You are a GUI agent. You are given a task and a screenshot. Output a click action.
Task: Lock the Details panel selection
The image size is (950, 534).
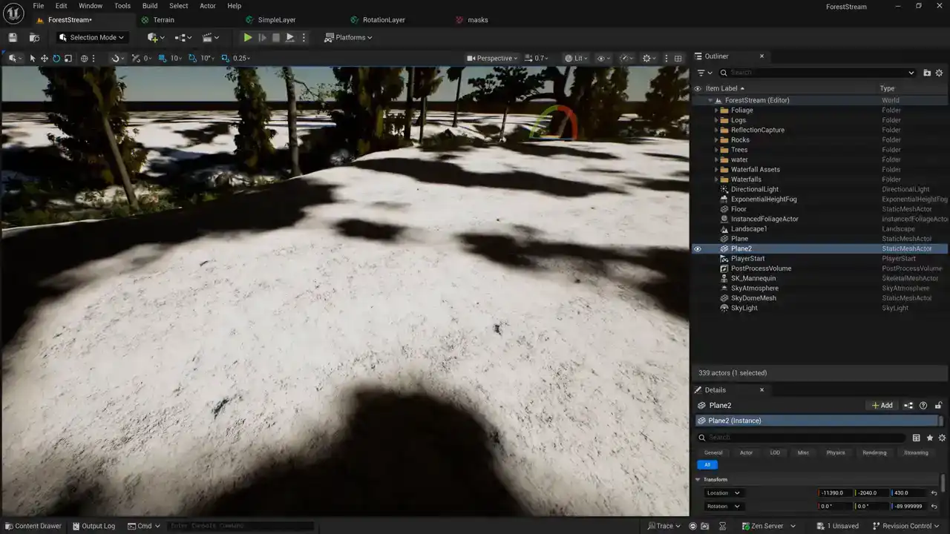tap(938, 406)
